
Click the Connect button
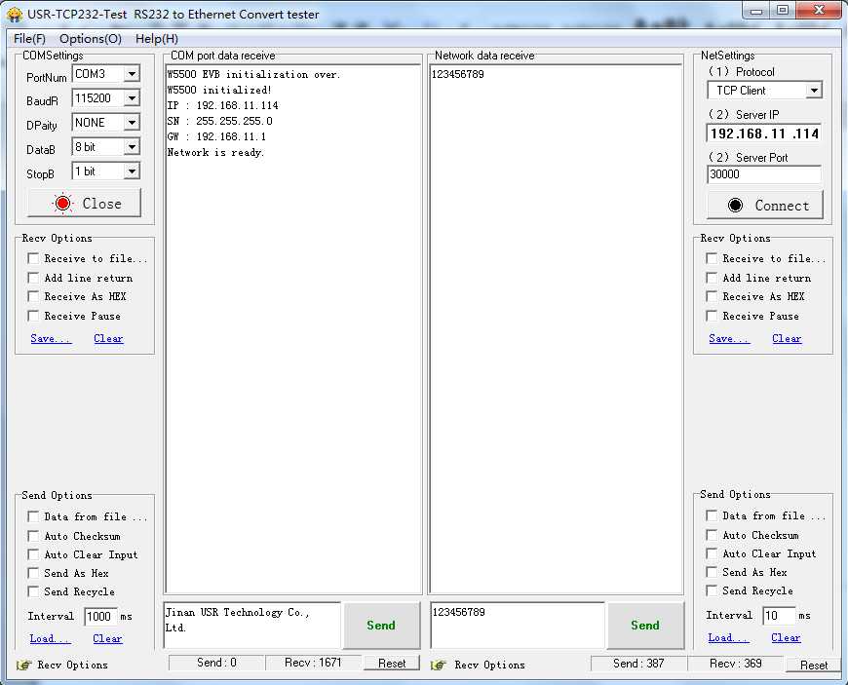[x=765, y=205]
